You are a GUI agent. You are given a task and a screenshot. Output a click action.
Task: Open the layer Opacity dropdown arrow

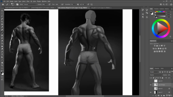[x=172, y=75]
